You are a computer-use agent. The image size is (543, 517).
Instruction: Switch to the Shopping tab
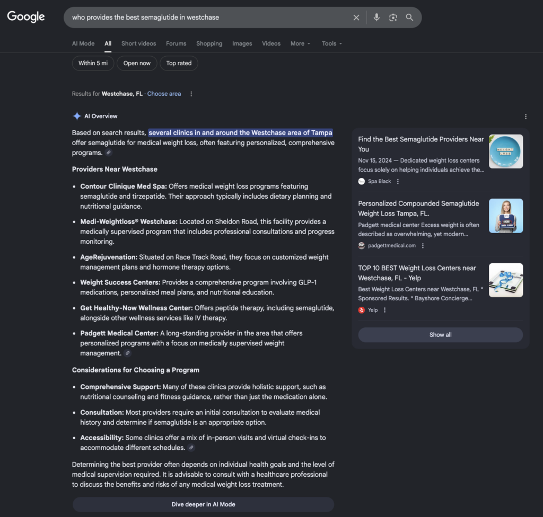pyautogui.click(x=209, y=43)
